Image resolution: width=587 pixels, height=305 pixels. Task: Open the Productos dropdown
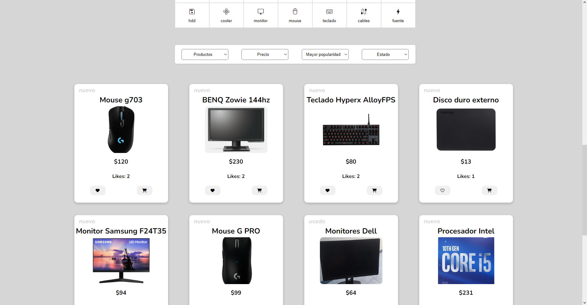[205, 54]
